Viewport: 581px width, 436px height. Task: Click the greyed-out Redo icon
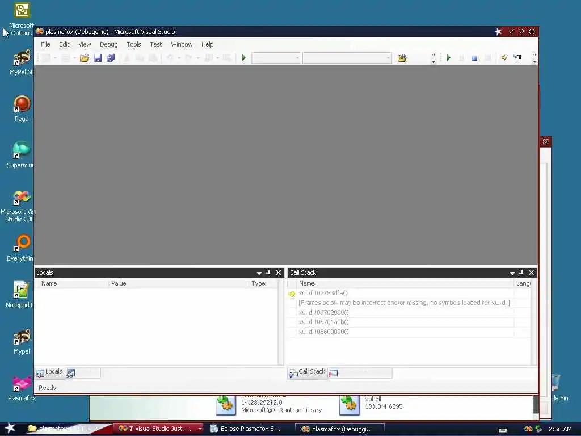pyautogui.click(x=188, y=58)
